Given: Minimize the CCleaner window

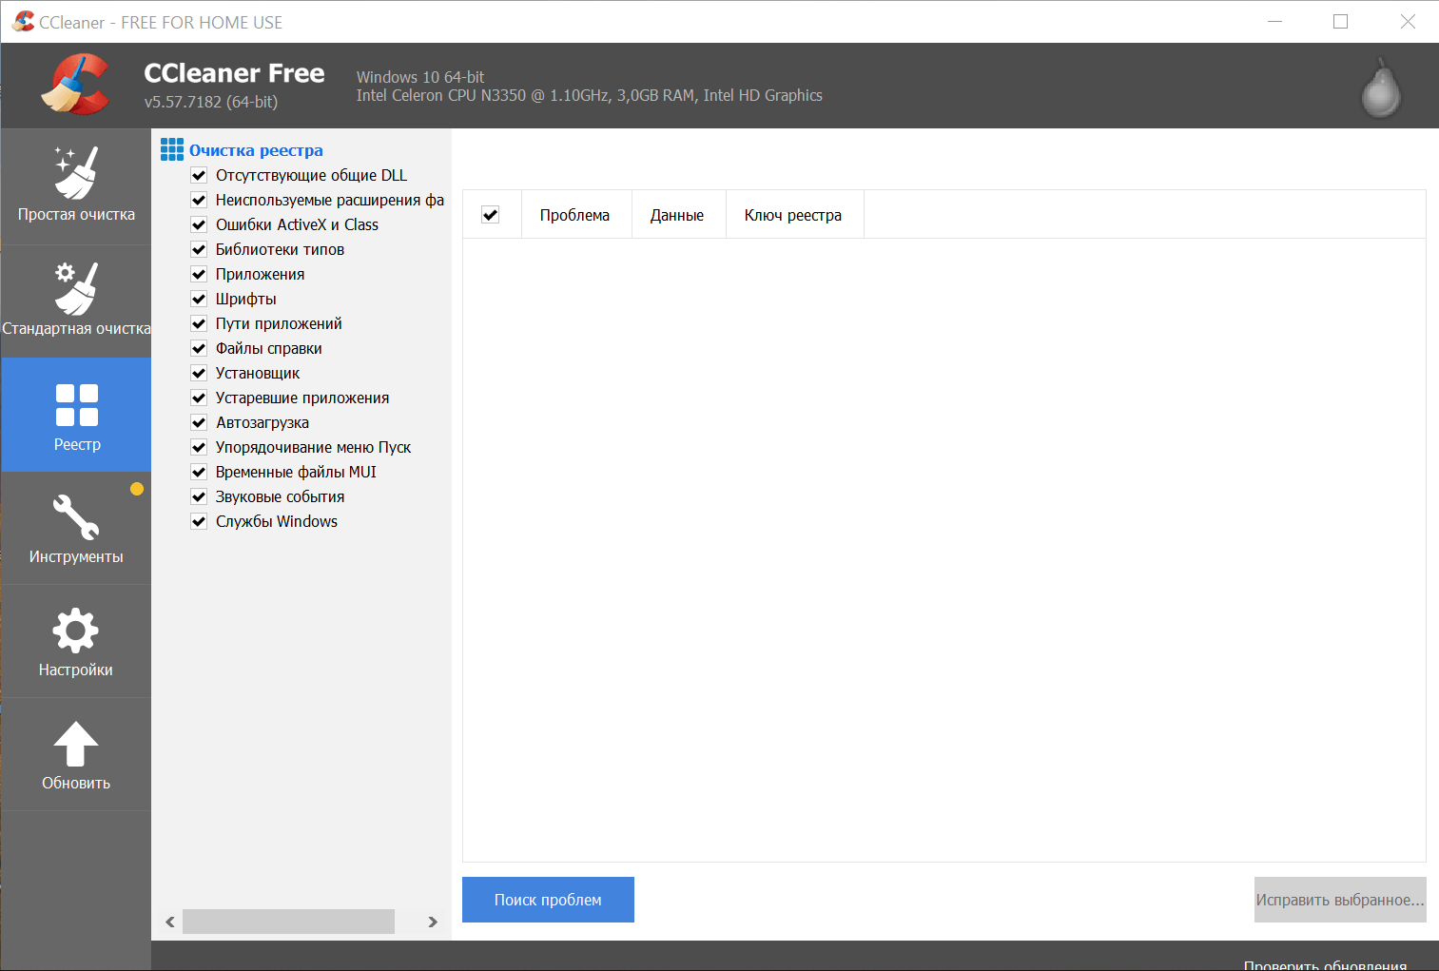Looking at the screenshot, I should (x=1275, y=21).
